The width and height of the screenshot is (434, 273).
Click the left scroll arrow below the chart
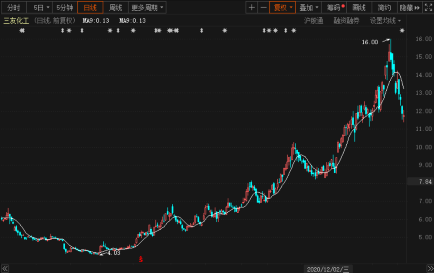[6, 269]
